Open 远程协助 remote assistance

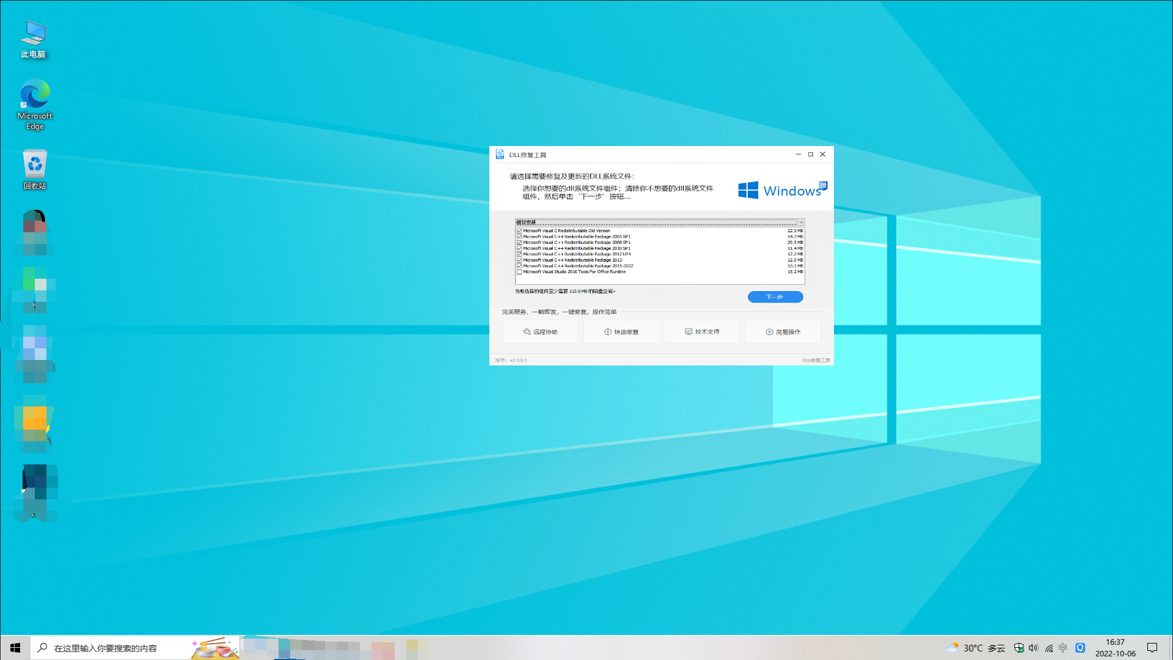pos(540,332)
